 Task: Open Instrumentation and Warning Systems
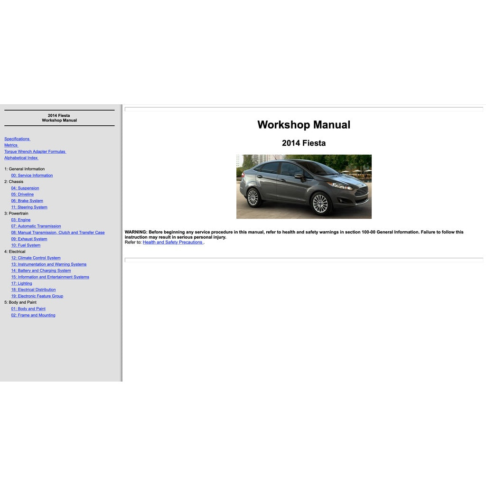[48, 264]
